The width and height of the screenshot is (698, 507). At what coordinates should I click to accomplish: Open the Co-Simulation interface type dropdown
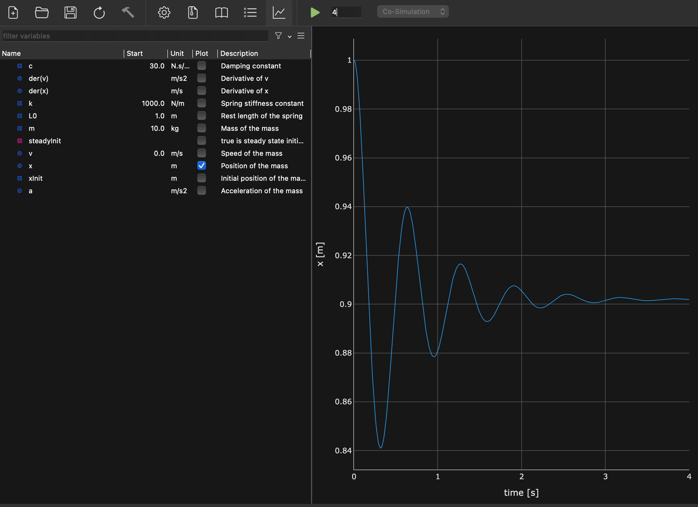(413, 12)
